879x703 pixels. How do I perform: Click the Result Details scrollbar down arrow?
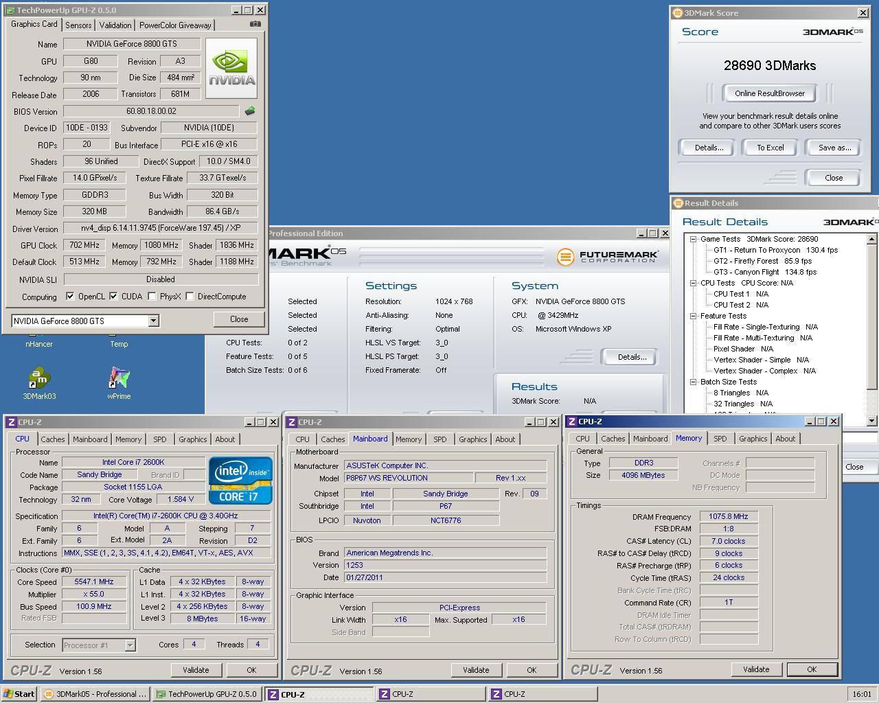[x=872, y=420]
